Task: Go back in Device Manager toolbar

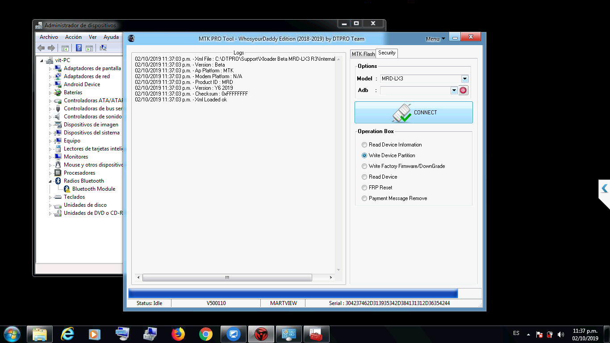Action: [41, 48]
